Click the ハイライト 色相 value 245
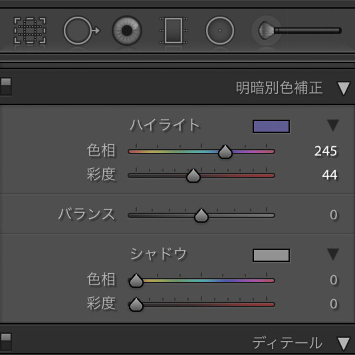Viewport: 355px width, 355px height. (x=326, y=151)
